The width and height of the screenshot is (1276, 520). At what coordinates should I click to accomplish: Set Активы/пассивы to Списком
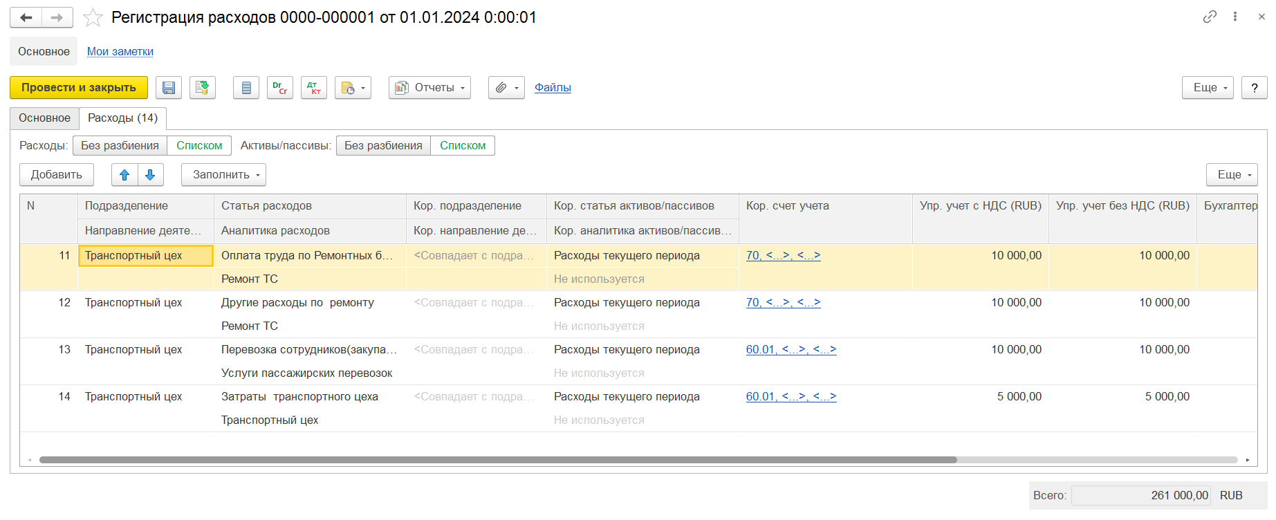click(463, 146)
